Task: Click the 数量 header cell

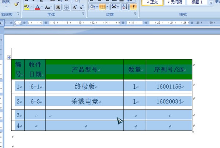Action: [135, 69]
